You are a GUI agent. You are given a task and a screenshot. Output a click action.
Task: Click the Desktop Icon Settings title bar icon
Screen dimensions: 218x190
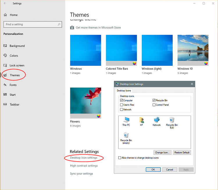click(117, 84)
